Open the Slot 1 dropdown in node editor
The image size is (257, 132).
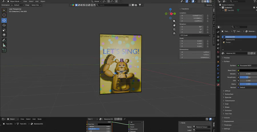point(93,119)
